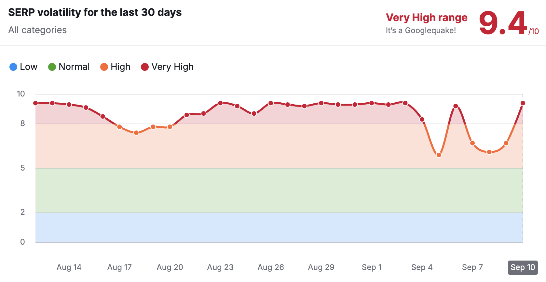Click the data point above Aug 20

170,127
